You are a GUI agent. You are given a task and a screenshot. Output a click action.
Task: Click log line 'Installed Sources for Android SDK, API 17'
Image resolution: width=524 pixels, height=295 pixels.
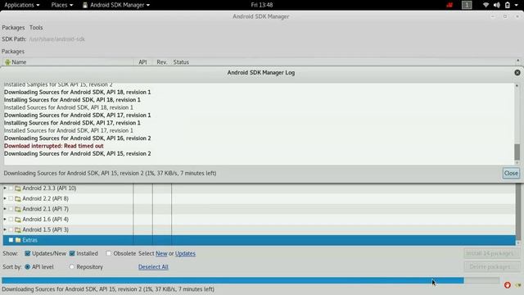[x=69, y=131]
